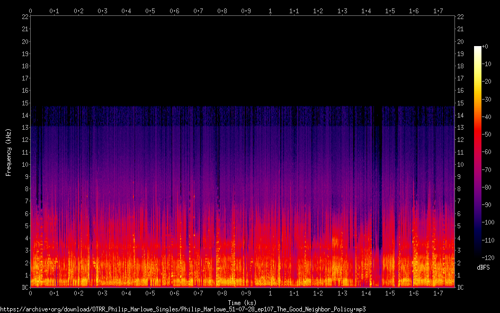Click the 13 kHz tick on right axis
Screen dimensions: 500x313
[x=460, y=128]
